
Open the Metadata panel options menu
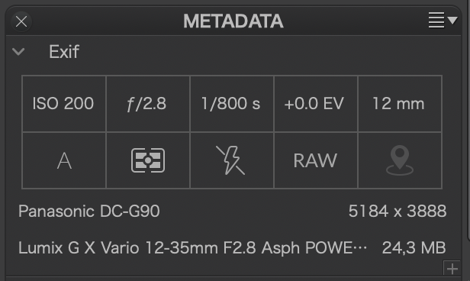pos(443,21)
